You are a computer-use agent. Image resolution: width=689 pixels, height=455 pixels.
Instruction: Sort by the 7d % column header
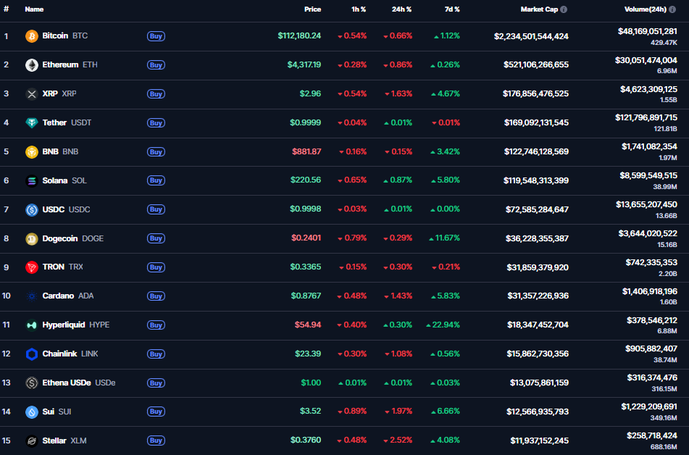(x=452, y=9)
